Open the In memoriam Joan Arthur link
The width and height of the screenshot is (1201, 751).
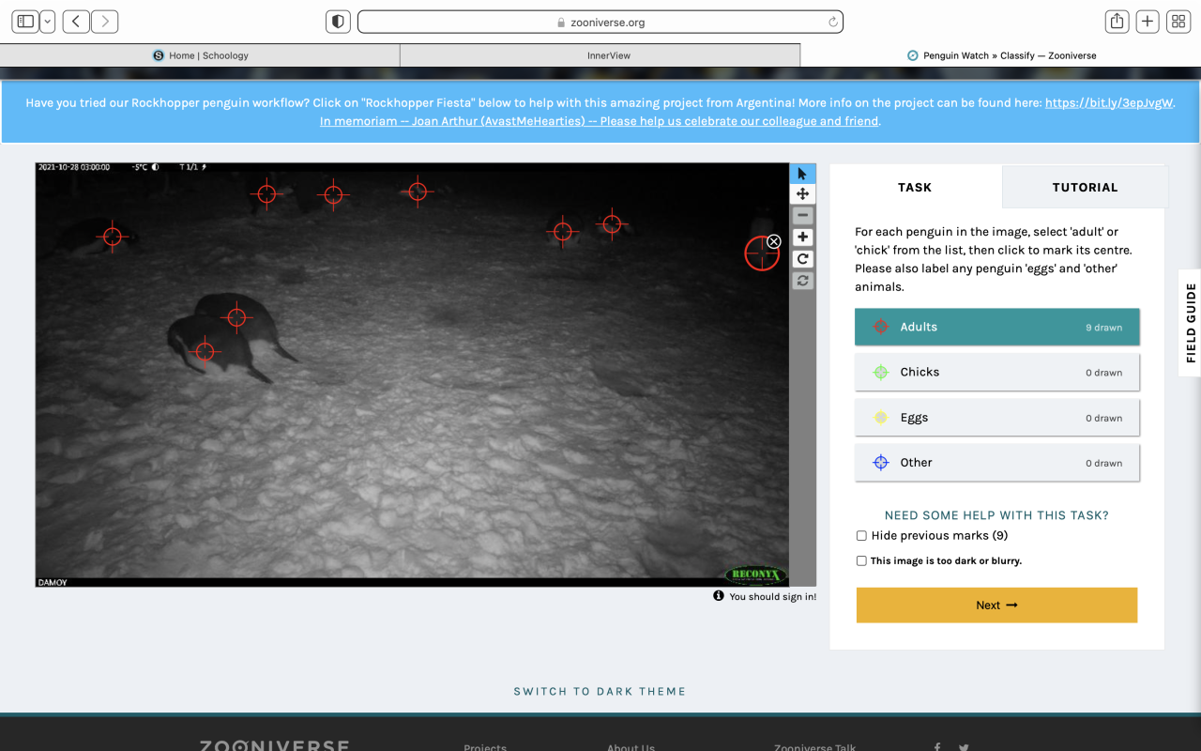[x=599, y=121]
